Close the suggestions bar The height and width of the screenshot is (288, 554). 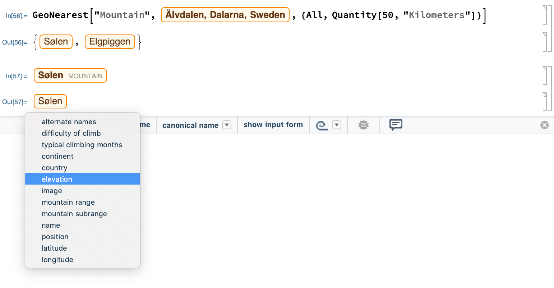click(545, 125)
